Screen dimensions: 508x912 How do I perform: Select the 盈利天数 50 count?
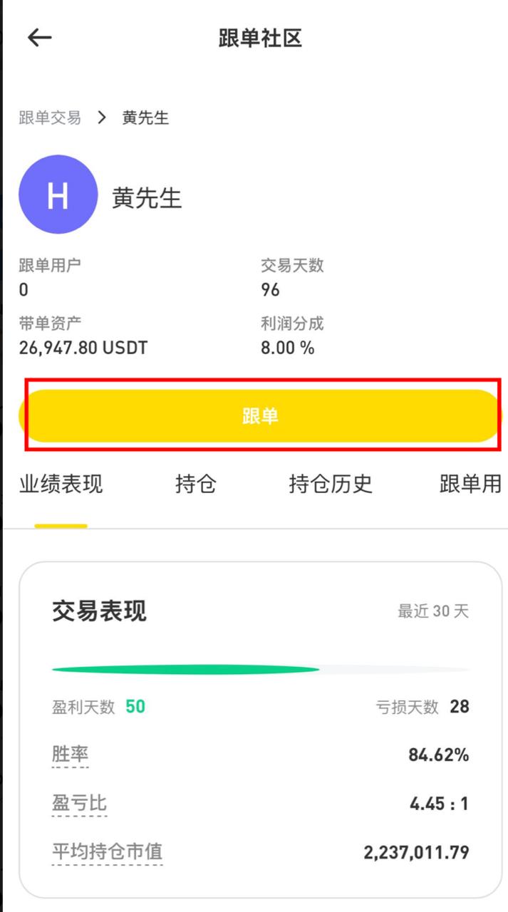(135, 707)
